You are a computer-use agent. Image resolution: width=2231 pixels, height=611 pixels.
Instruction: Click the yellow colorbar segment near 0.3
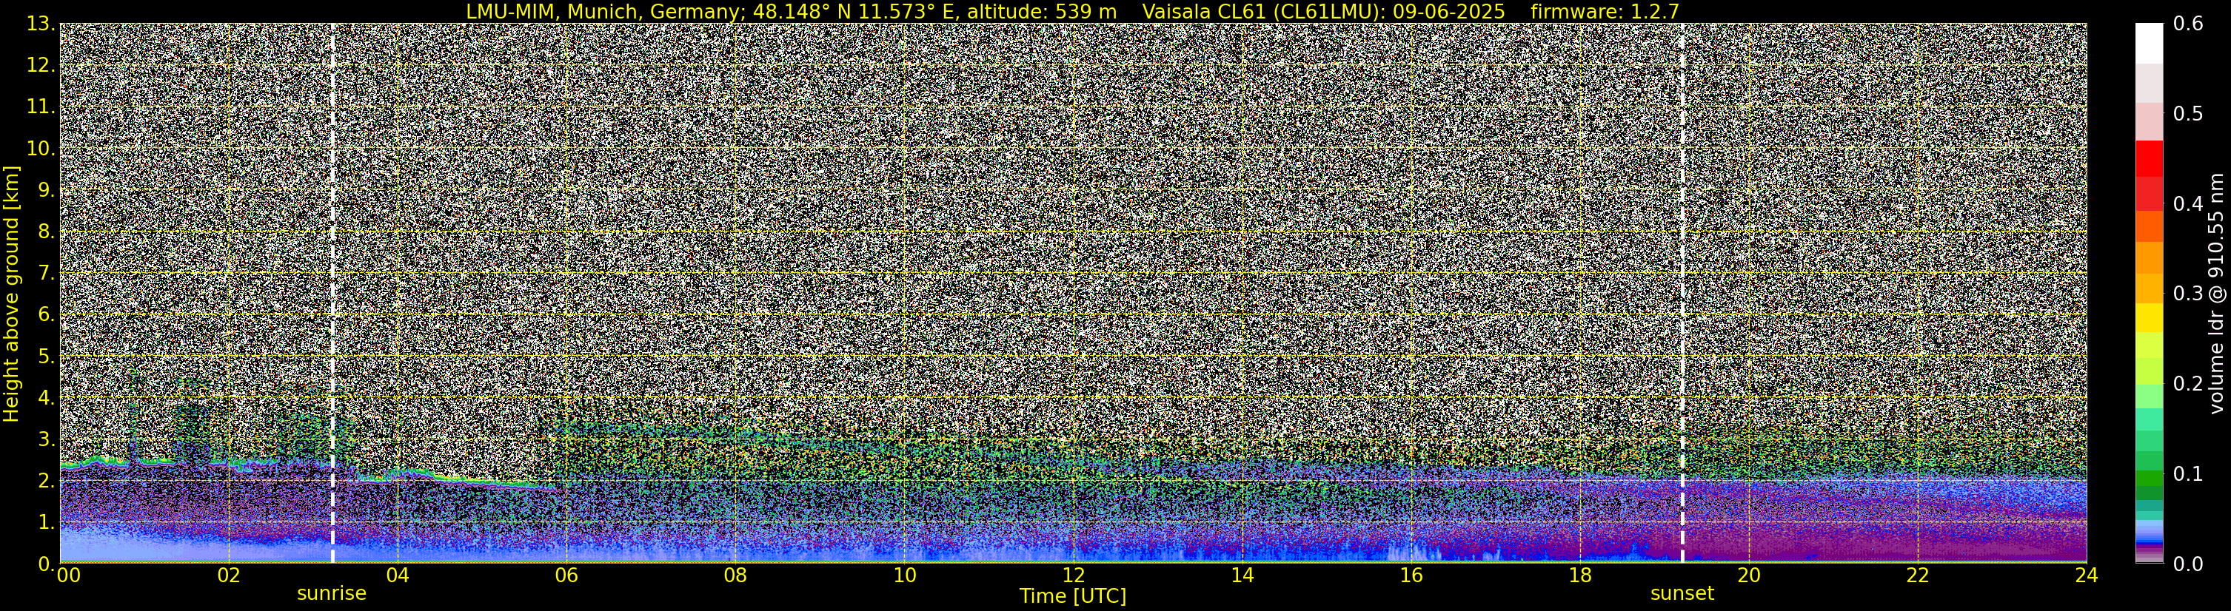[2149, 317]
